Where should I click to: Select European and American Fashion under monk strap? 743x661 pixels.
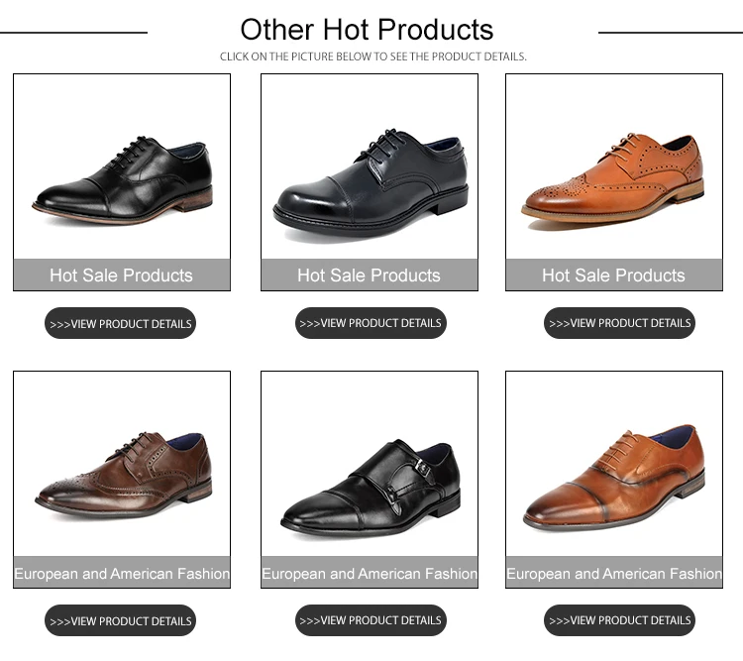[x=370, y=574]
